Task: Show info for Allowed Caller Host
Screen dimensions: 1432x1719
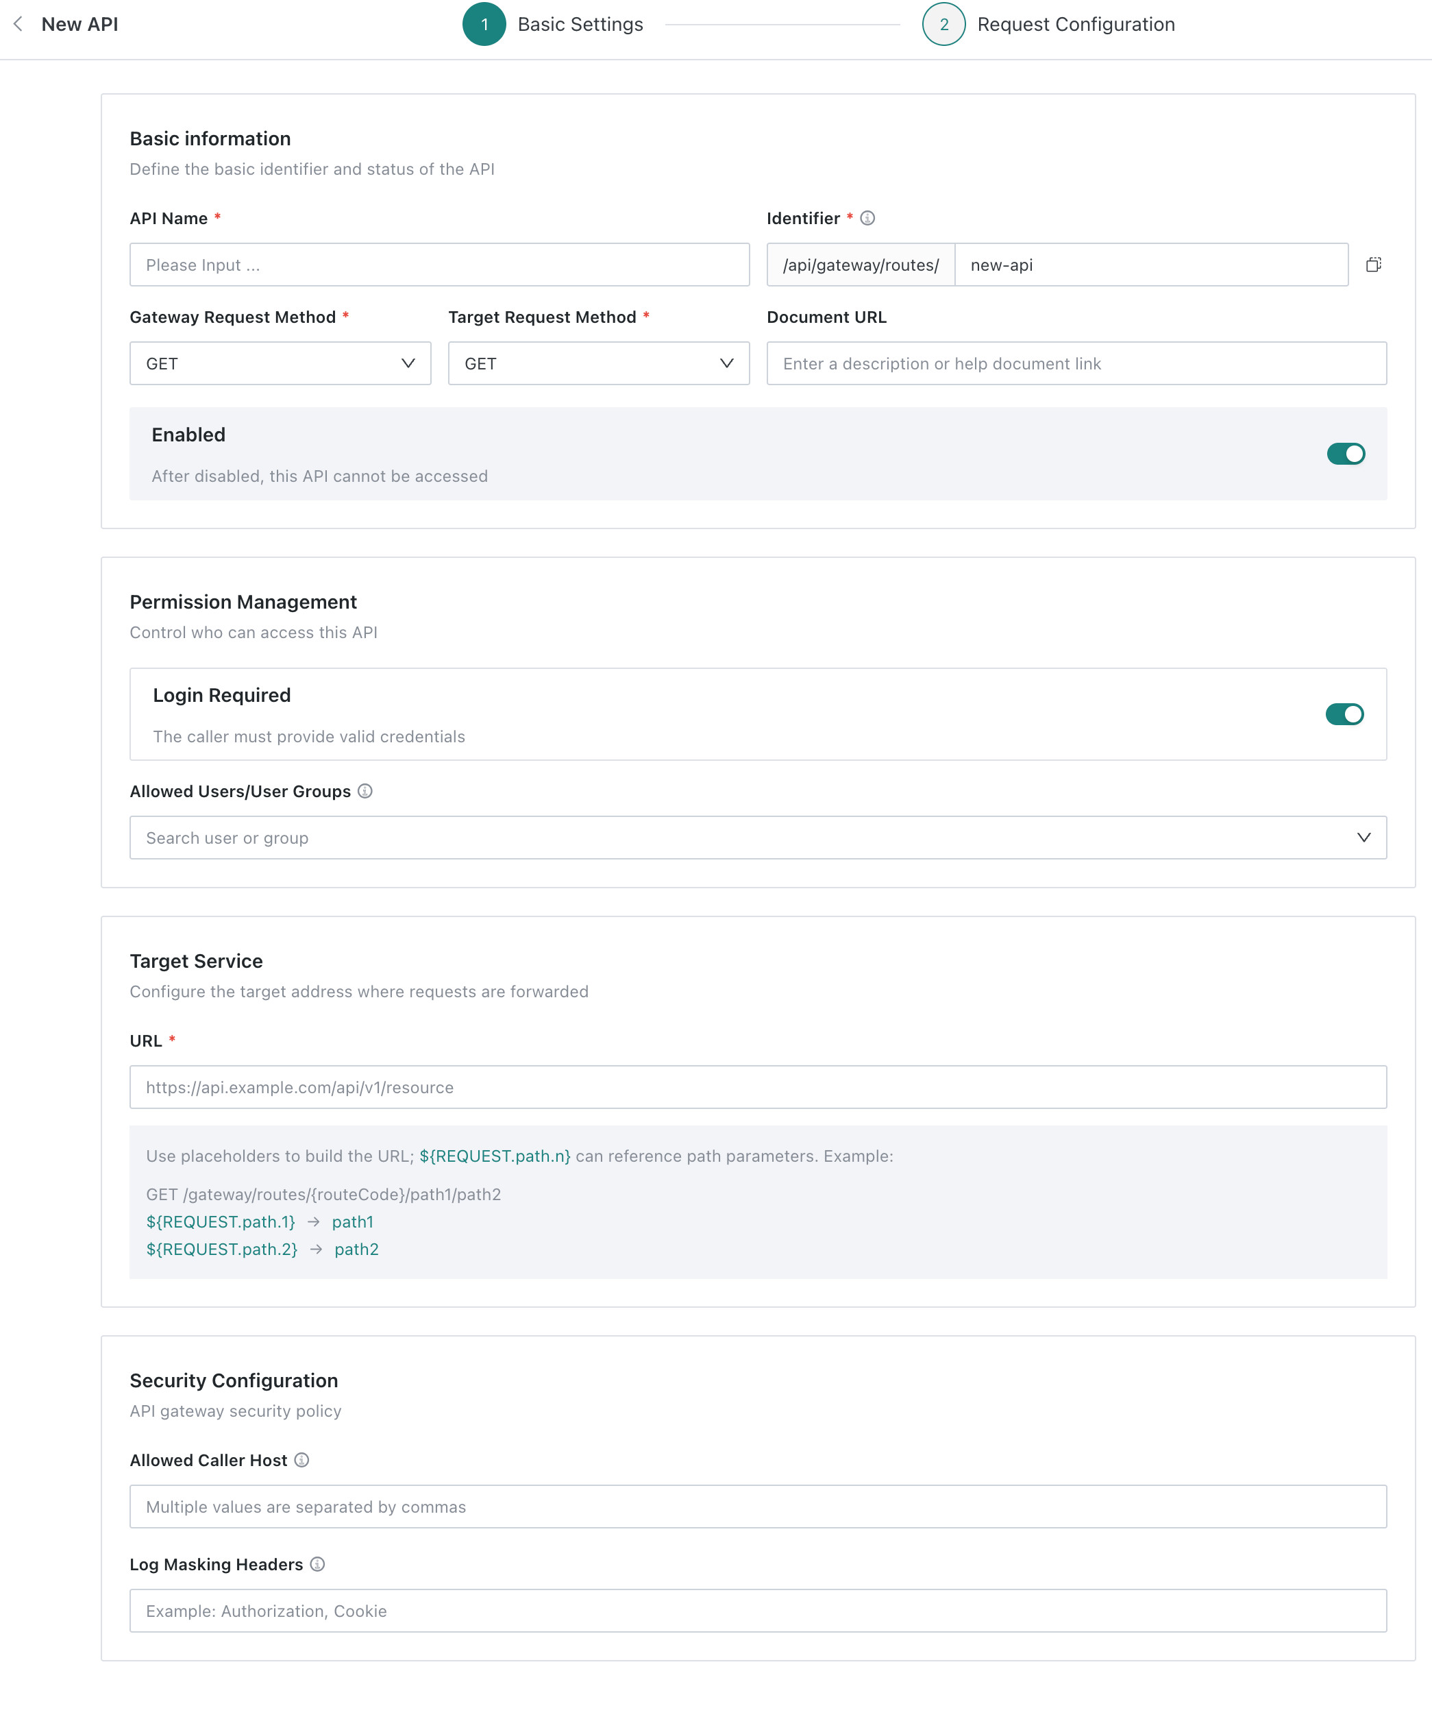Action: point(302,1461)
